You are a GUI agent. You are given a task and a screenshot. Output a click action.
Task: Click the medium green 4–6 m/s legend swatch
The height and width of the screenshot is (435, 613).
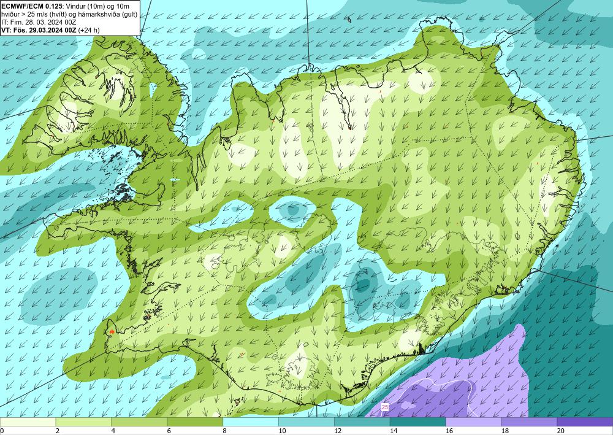click(x=139, y=422)
